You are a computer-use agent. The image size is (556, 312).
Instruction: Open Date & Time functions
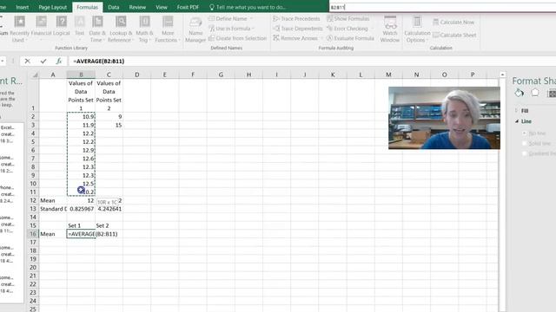coord(97,29)
